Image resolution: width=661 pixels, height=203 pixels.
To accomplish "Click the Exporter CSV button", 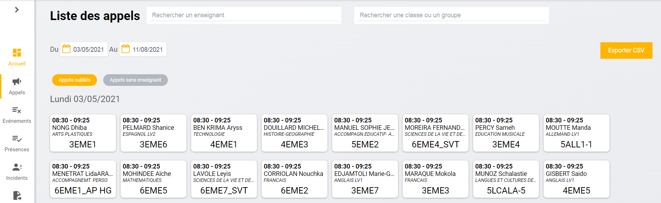I will (626, 50).
